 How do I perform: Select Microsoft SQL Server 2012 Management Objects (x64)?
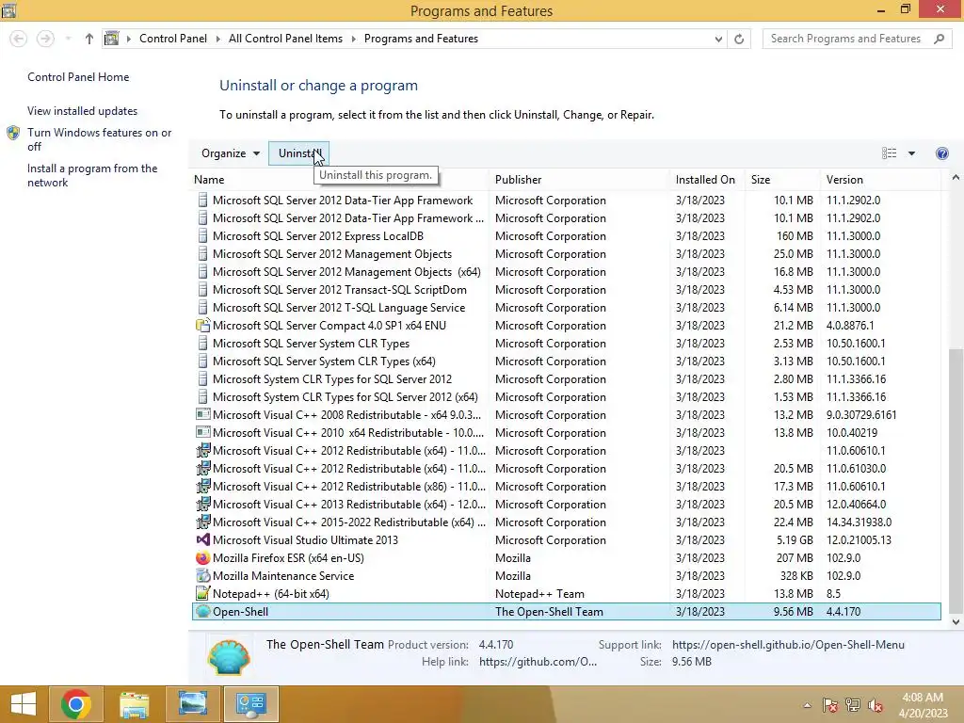[x=566, y=272]
